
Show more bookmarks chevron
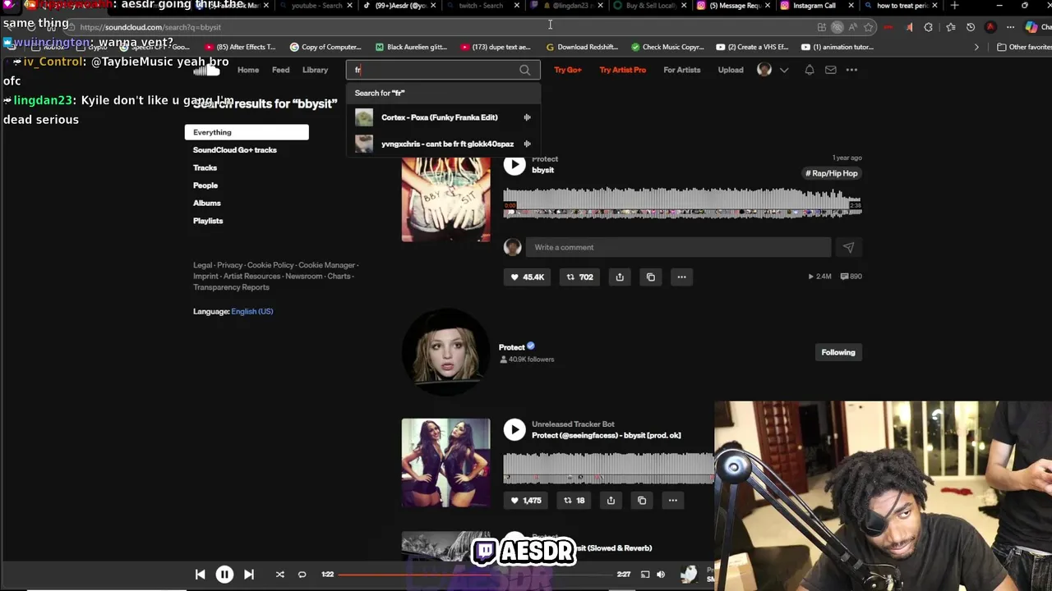976,47
